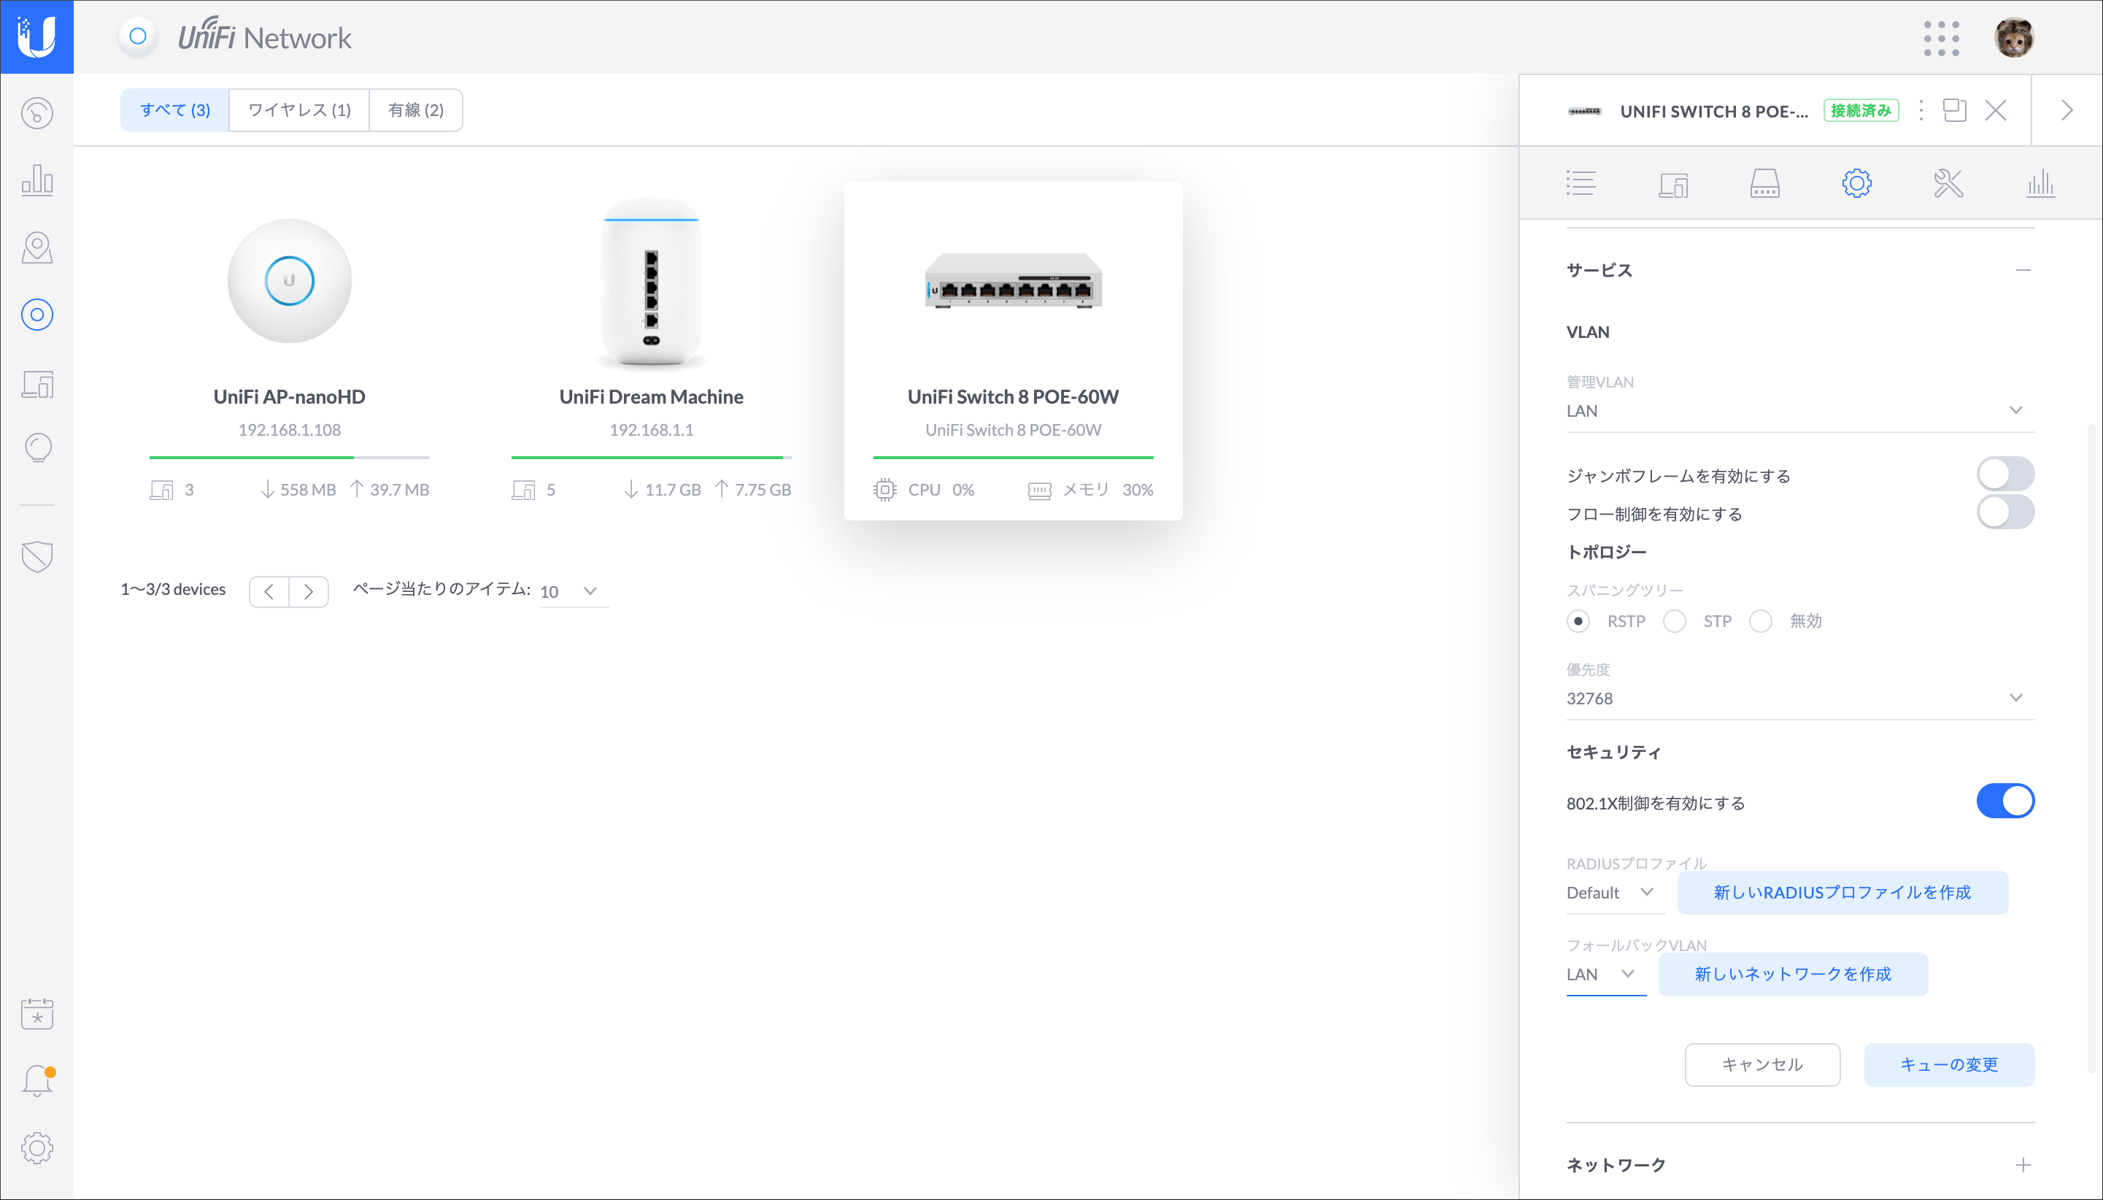Image resolution: width=2103 pixels, height=1200 pixels.
Task: Open the app switcher grid icon
Action: (1941, 38)
